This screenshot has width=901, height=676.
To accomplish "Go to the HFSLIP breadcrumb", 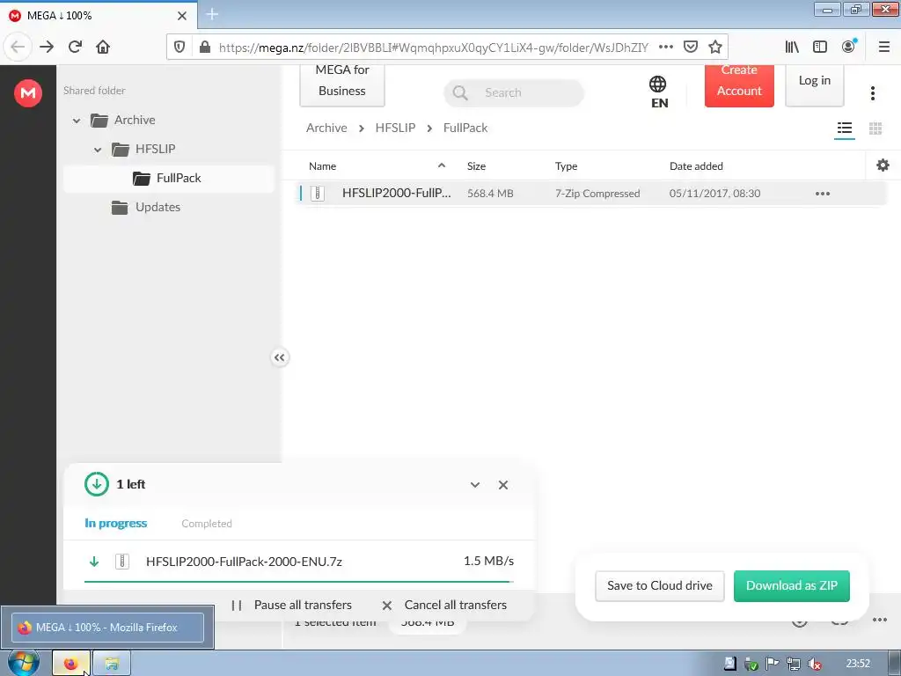I will [x=395, y=128].
